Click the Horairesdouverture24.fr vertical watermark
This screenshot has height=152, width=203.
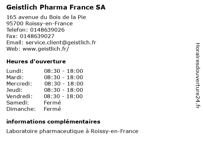click(198, 76)
